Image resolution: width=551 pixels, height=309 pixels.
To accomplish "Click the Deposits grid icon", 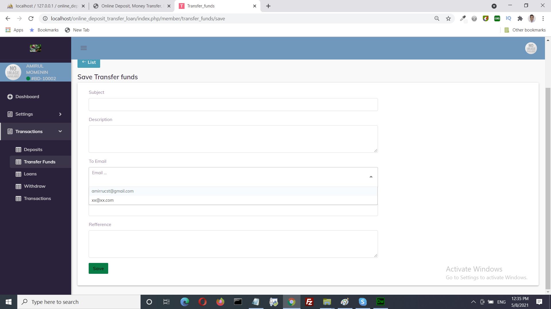I will 18,150.
